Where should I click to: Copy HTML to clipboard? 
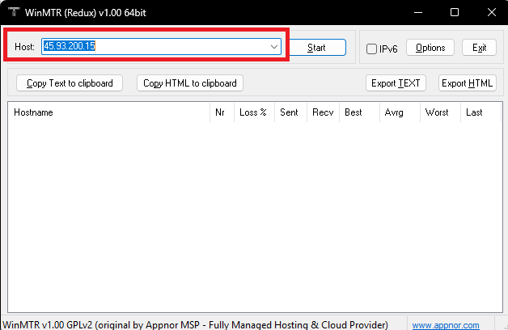click(190, 83)
